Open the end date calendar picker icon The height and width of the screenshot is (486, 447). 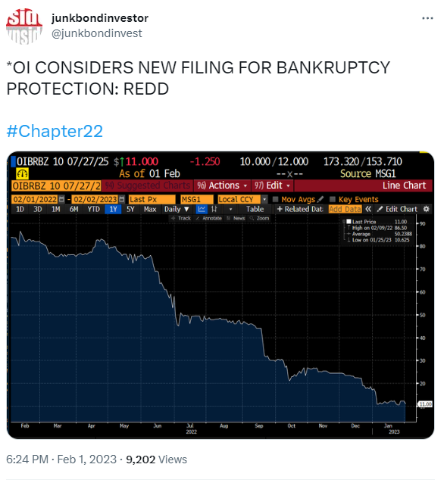[x=122, y=199]
